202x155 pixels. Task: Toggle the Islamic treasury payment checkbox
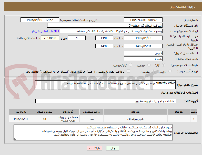[128, 71]
